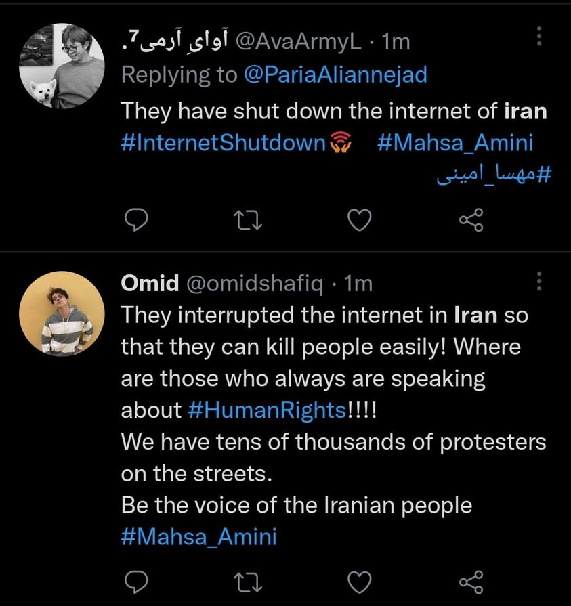Open more options for Omid's tweet
Viewport: 571px width, 606px height.
[x=539, y=281]
